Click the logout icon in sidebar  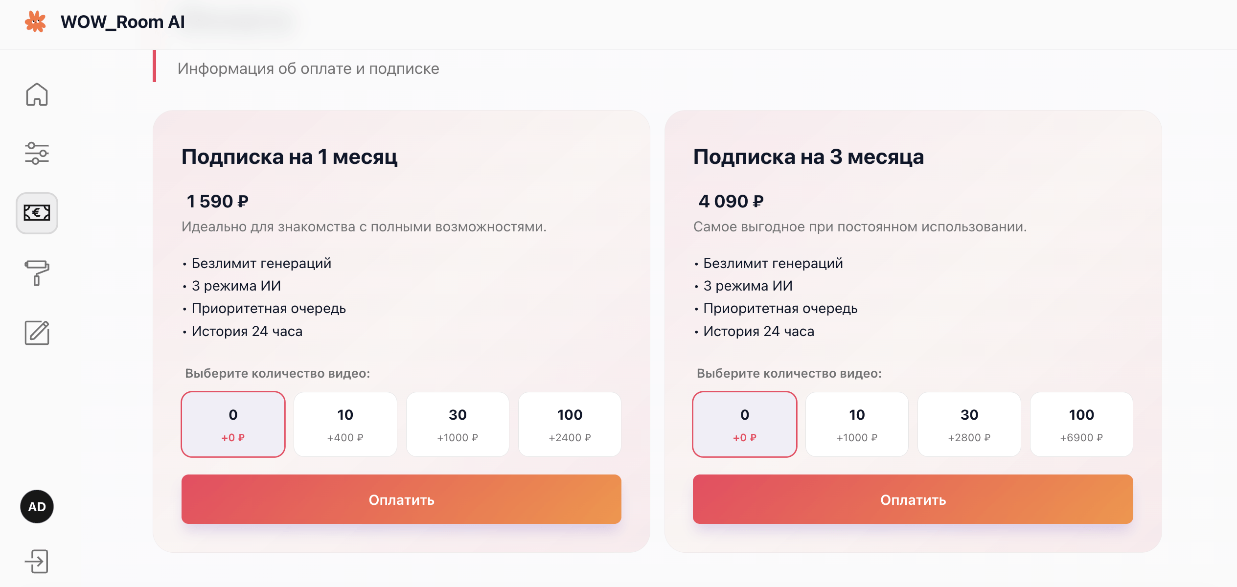coord(37,561)
